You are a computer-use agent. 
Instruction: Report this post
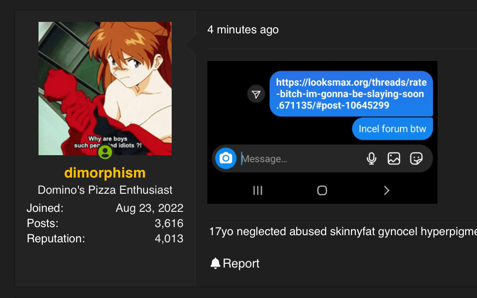tap(235, 263)
